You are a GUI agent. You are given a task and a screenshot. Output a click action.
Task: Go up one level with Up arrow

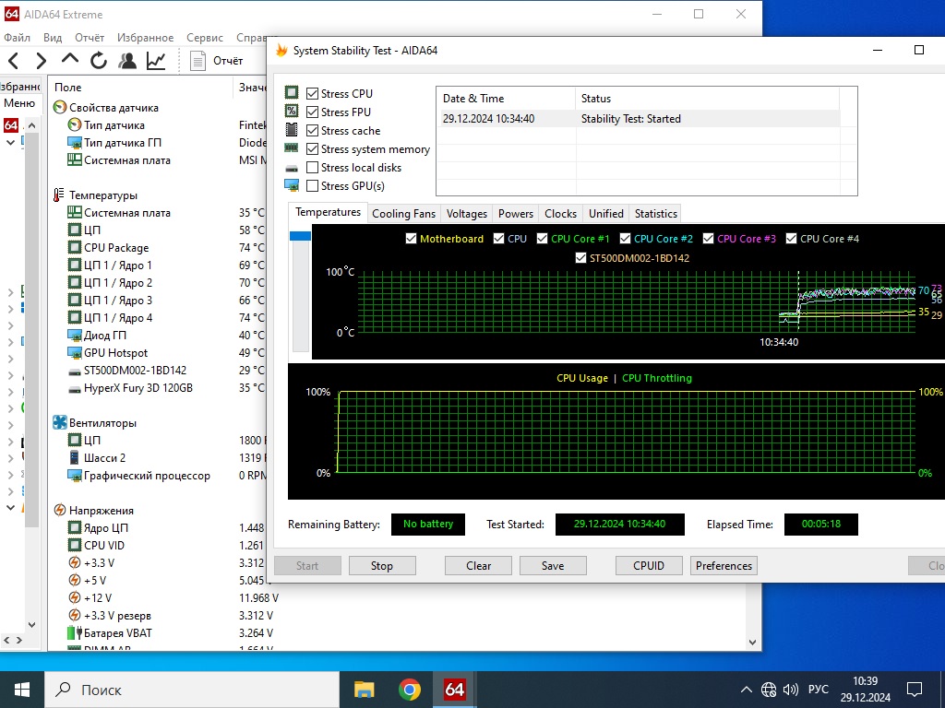(x=70, y=61)
